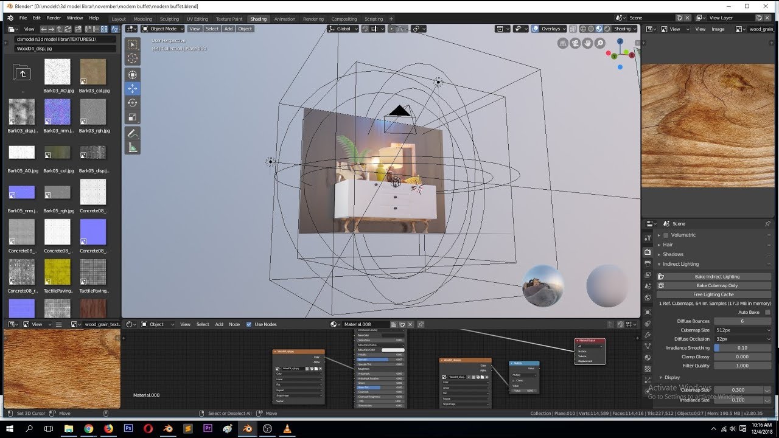Collapse the Indirect Lighting panel
779x438 pixels.
[680, 264]
